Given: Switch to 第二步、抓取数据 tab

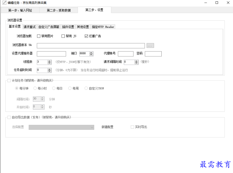Looking at the screenshot, I should 59,10.
